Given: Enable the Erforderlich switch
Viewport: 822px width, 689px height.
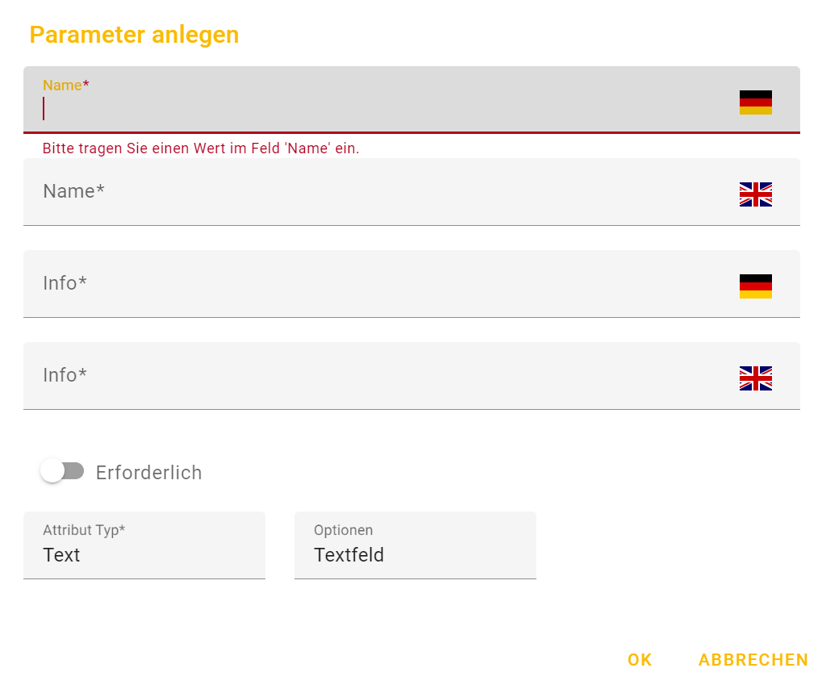Looking at the screenshot, I should pyautogui.click(x=62, y=471).
